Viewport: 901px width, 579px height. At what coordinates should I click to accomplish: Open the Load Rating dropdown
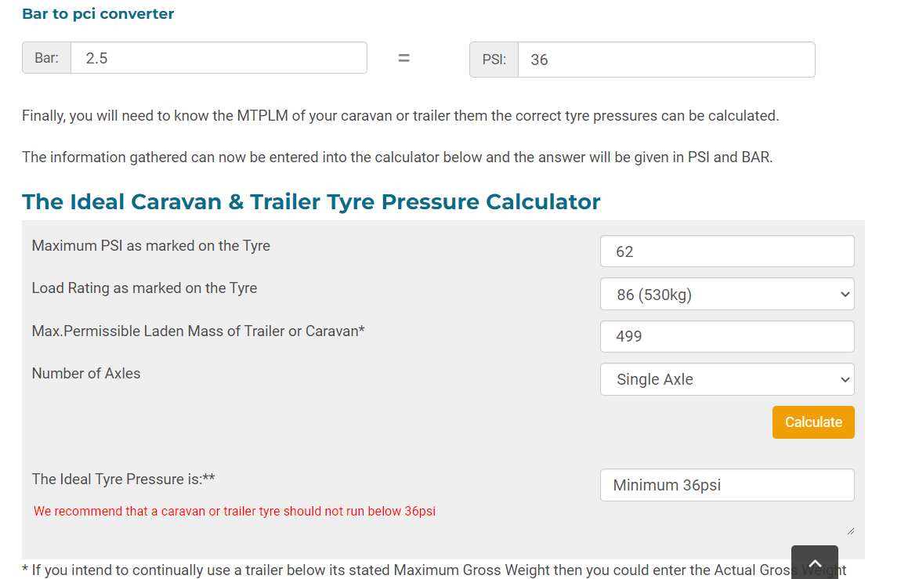[x=727, y=295]
